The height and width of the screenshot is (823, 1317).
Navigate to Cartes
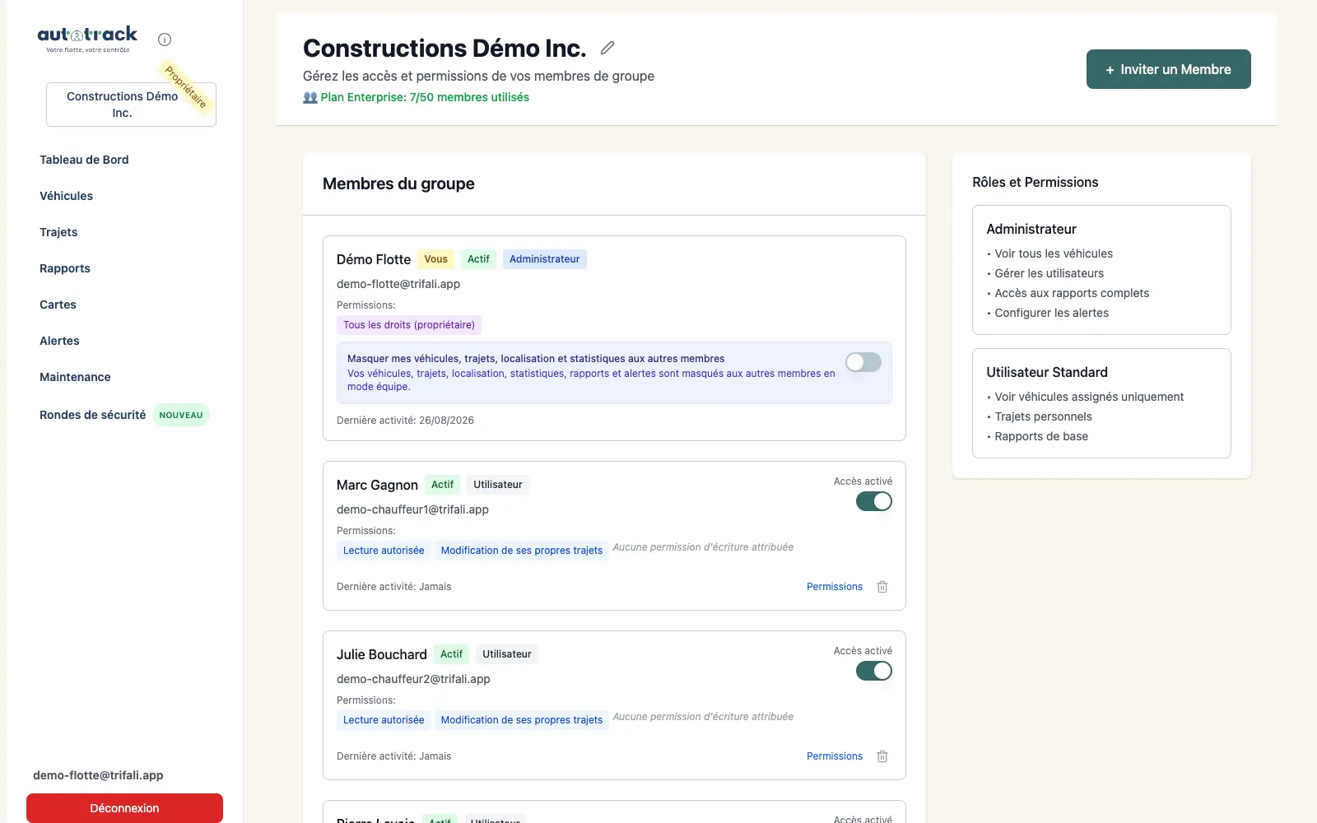[x=58, y=305]
